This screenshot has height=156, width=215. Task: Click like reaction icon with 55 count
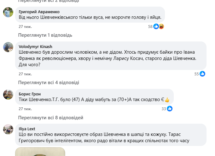(x=202, y=74)
